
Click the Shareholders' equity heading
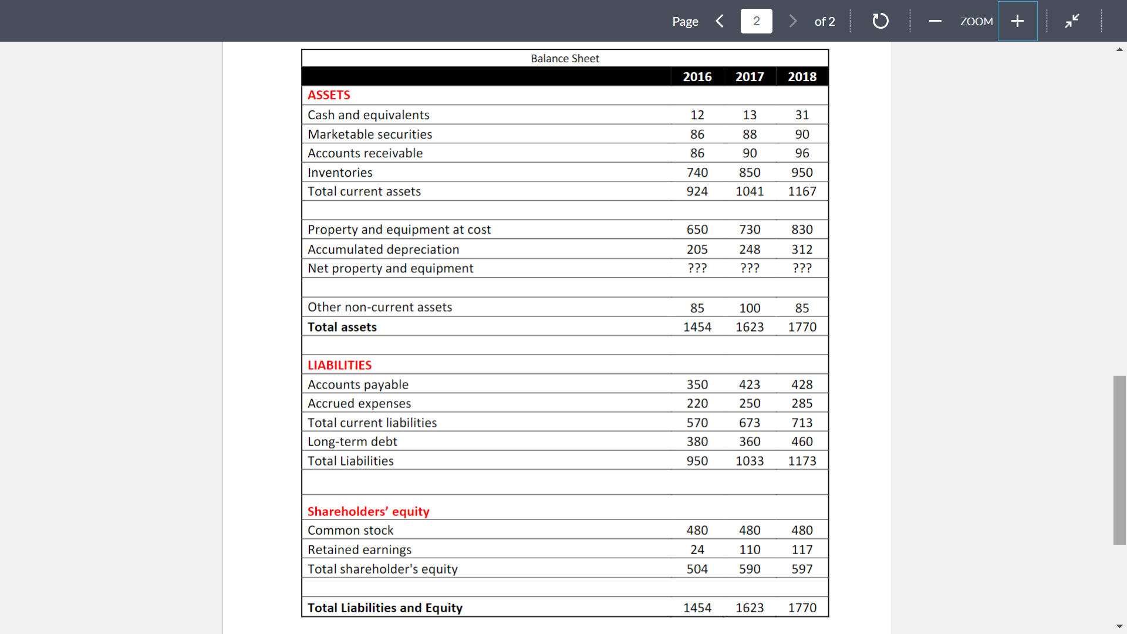(x=368, y=511)
